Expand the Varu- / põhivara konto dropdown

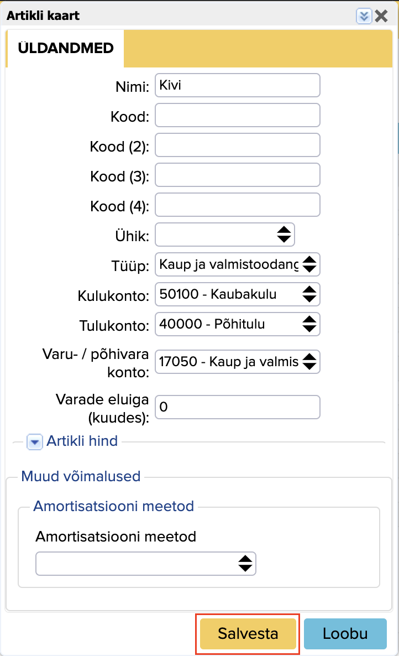coord(238,362)
